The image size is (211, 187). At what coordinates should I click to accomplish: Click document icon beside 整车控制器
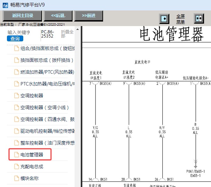click(17, 143)
